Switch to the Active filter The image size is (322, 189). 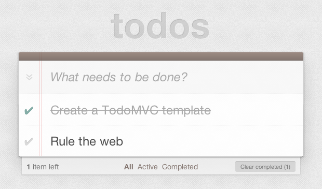(x=147, y=167)
